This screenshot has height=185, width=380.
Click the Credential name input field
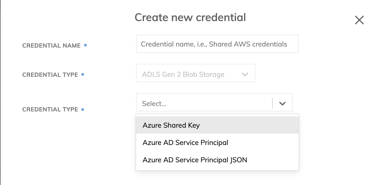coord(217,44)
